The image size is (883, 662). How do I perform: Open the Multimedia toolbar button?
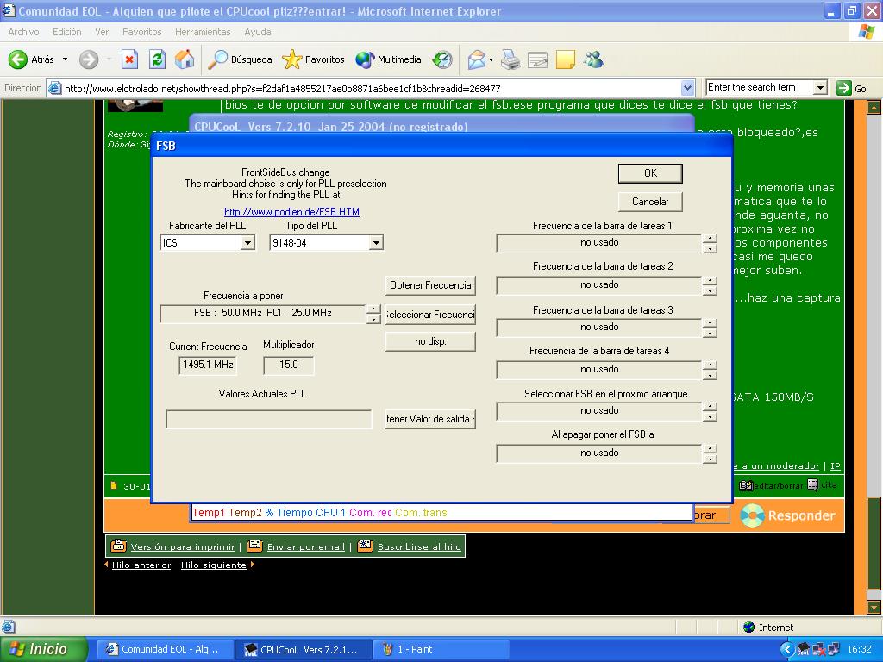pyautogui.click(x=388, y=59)
